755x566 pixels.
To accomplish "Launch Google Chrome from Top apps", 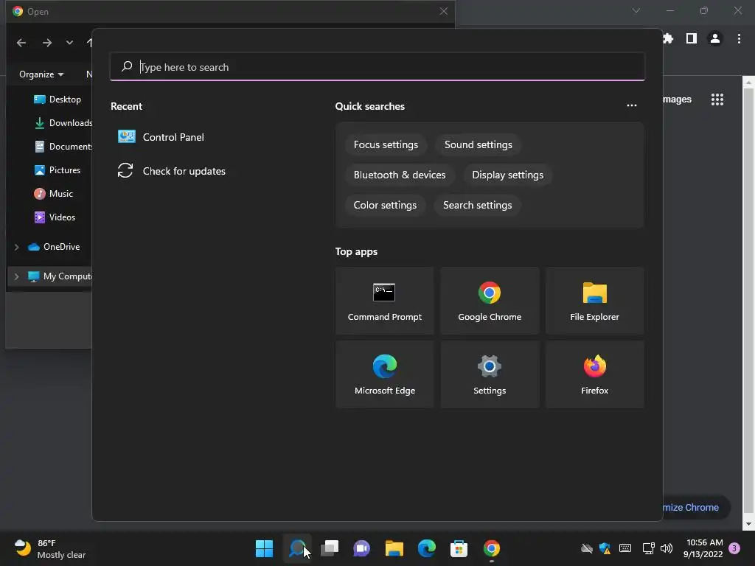I will (490, 301).
